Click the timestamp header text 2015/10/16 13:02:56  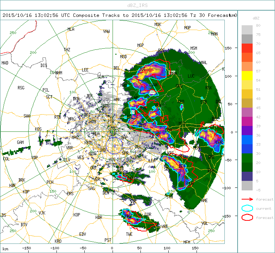click(30, 15)
